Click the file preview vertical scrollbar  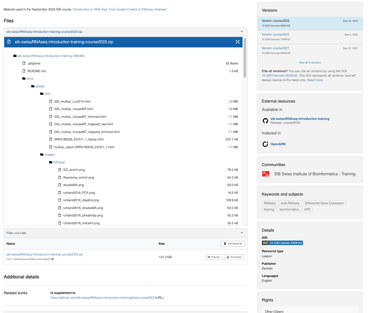(245, 58)
